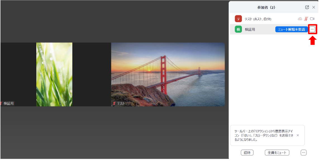The image size is (319, 161).
Task: Click the テスト name label on the bridge video
Action: [x=121, y=104]
